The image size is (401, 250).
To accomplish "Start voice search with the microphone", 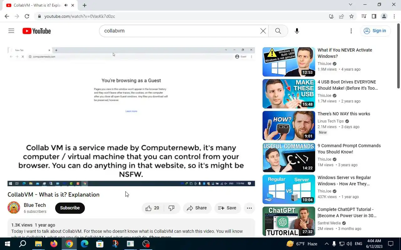I will pos(297,31).
